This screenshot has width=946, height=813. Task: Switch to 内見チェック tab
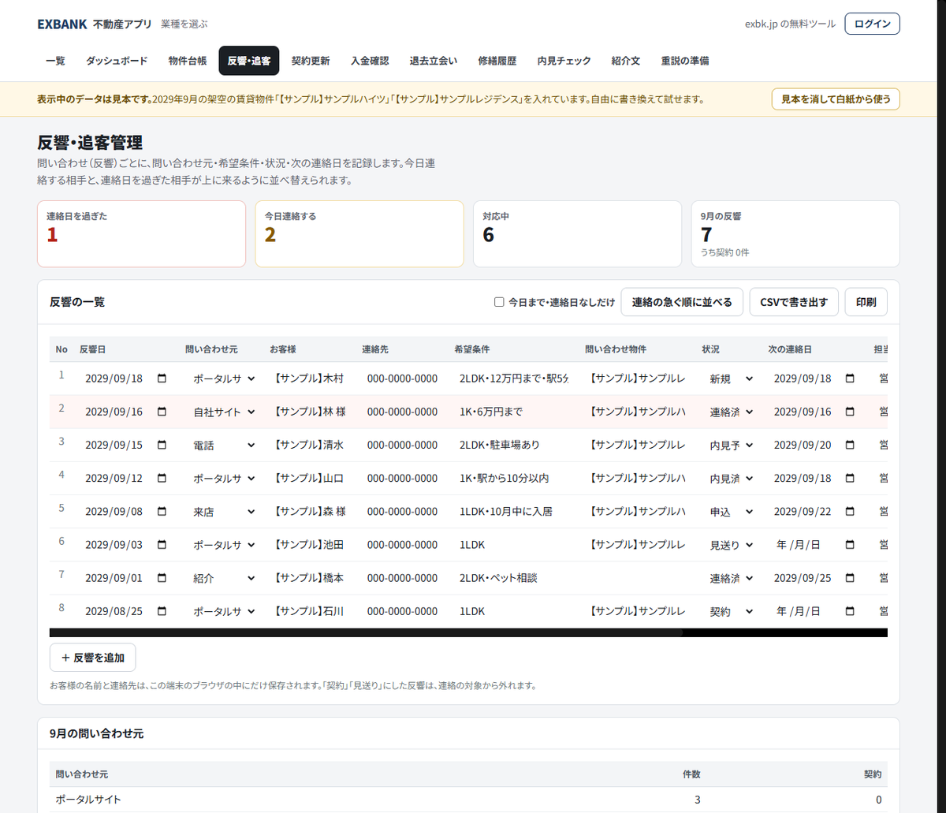(564, 61)
